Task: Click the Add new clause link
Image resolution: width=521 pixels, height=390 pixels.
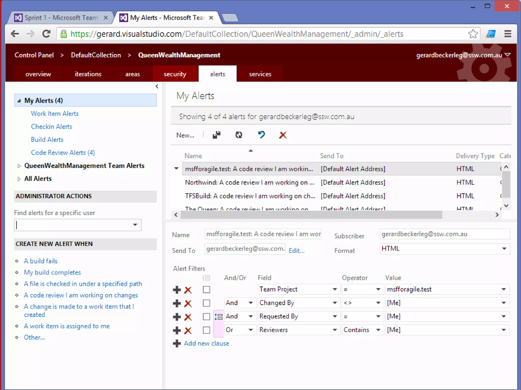Action: 206,343
